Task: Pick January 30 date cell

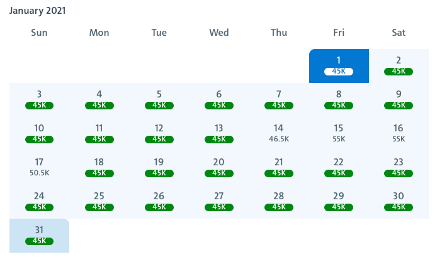Action: pyautogui.click(x=398, y=201)
